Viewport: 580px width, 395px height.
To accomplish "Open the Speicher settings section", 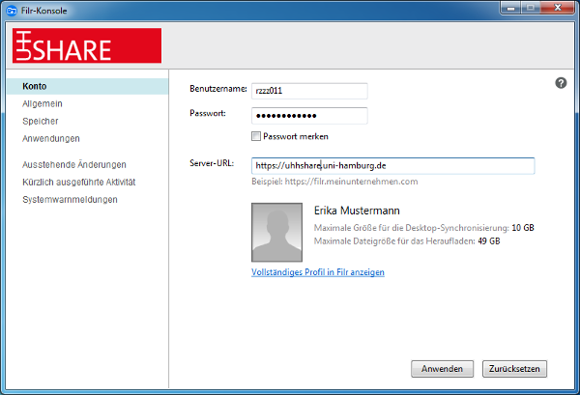I will tap(41, 121).
